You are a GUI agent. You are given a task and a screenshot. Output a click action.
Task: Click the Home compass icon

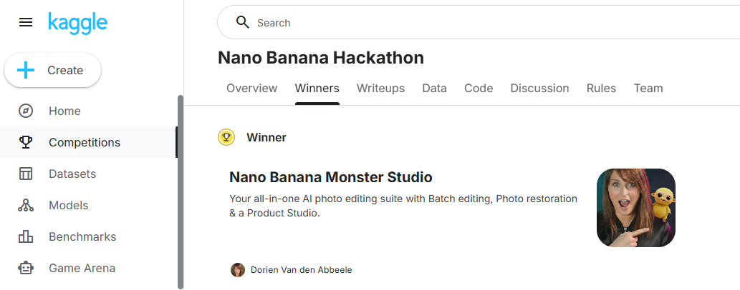point(26,111)
